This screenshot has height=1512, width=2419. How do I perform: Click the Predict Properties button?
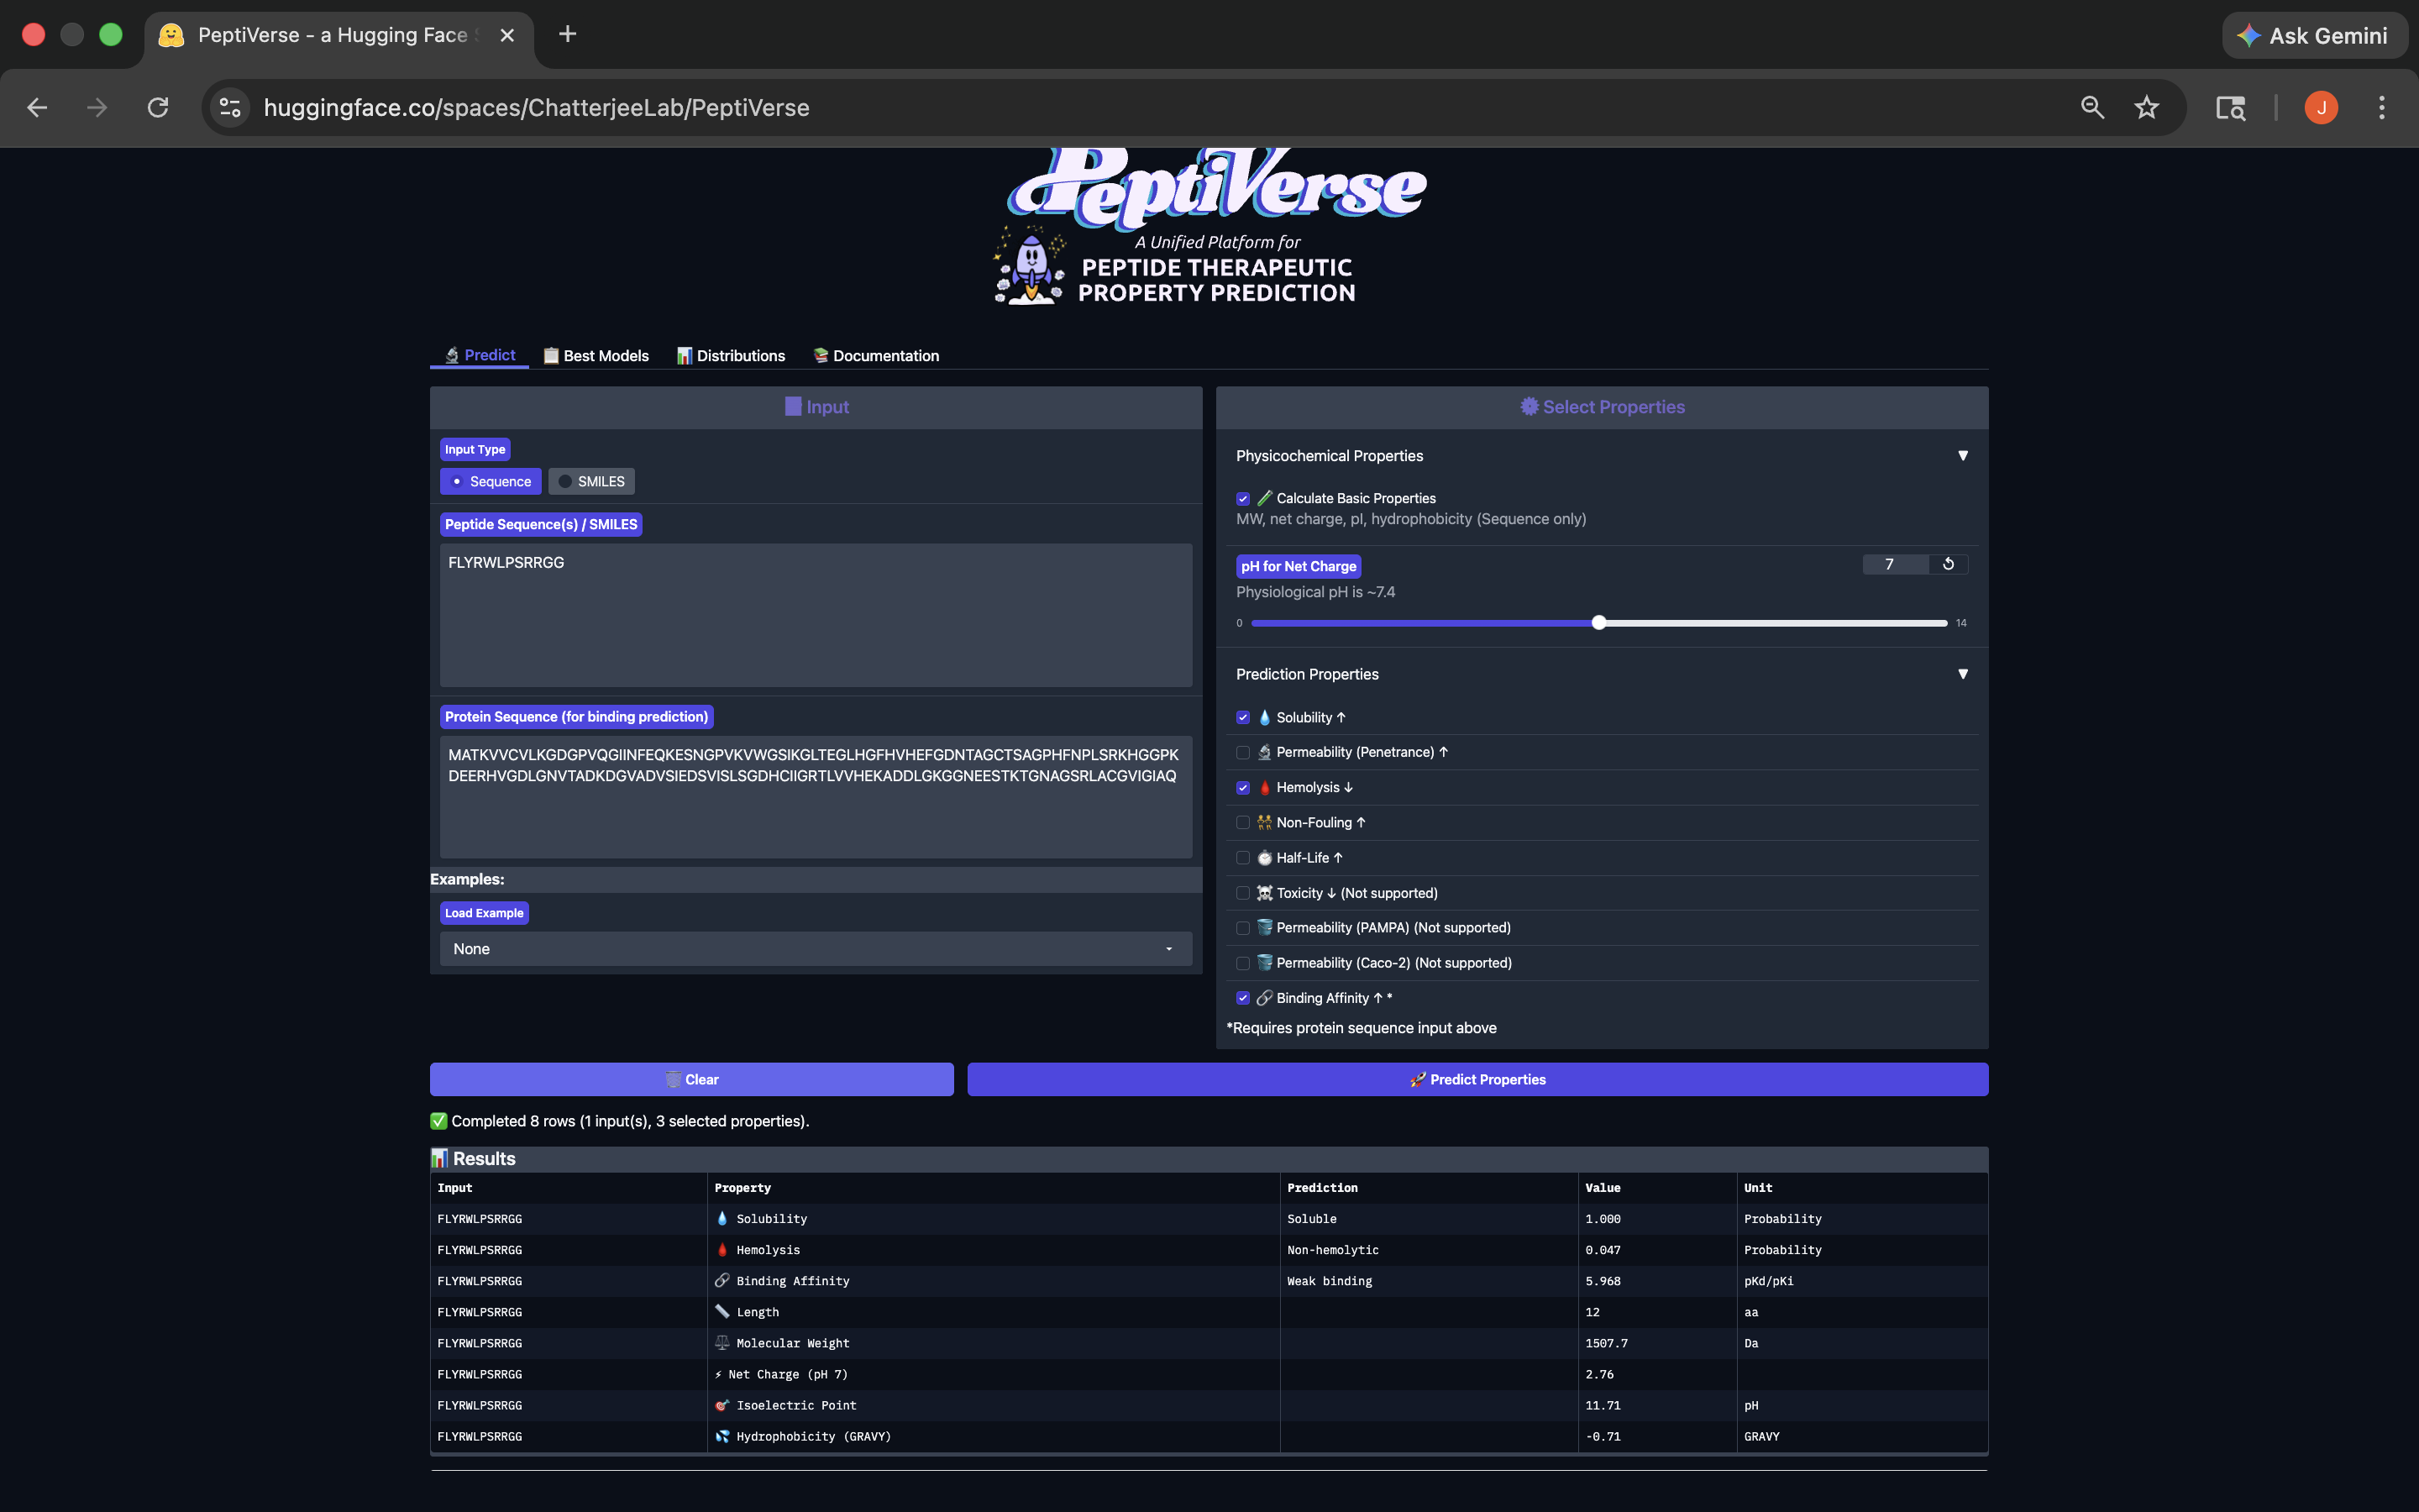(x=1477, y=1080)
